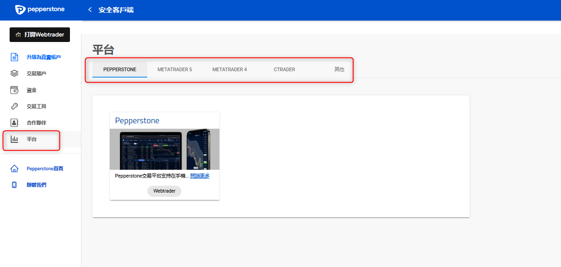The height and width of the screenshot is (267, 561).
Task: Click the wallet icon for 資金
Action: pos(15,90)
